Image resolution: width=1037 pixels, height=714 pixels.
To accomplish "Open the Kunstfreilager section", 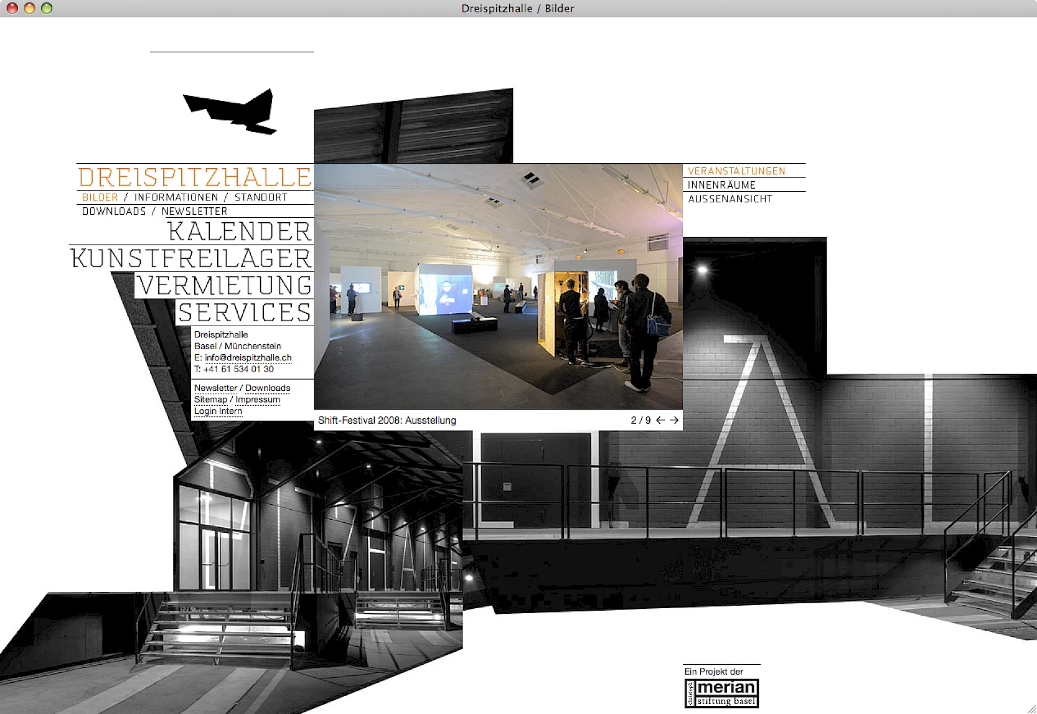I will pyautogui.click(x=191, y=258).
